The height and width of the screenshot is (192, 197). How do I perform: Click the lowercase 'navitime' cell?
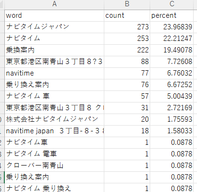55,73
